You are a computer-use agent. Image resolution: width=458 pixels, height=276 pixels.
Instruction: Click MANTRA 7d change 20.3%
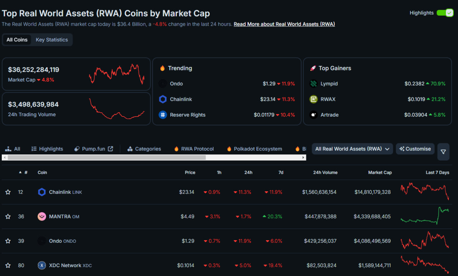click(272, 216)
